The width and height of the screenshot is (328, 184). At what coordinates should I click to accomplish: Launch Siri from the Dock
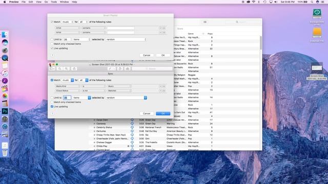5,42
